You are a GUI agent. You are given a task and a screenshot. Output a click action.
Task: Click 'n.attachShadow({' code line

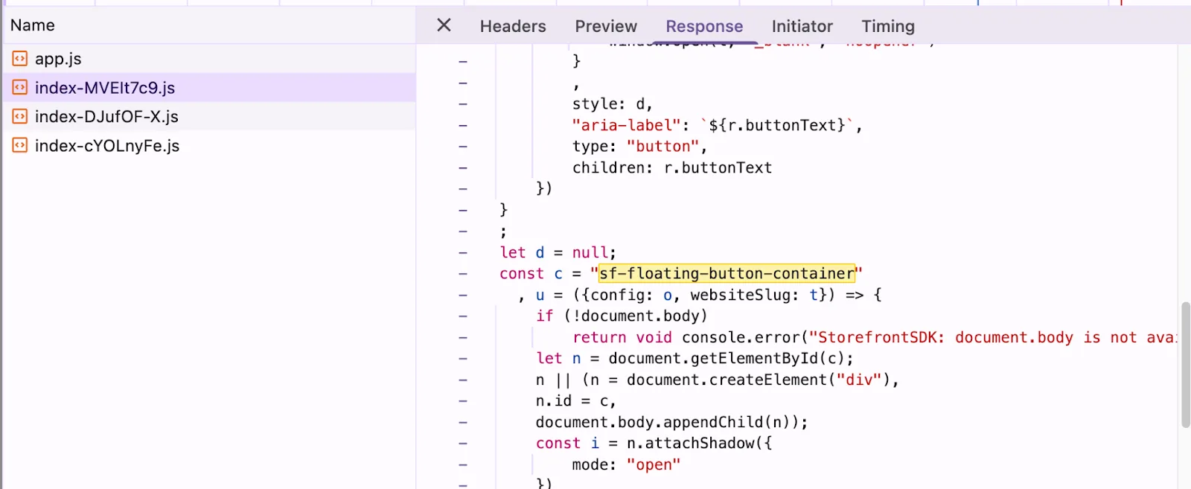coord(654,443)
